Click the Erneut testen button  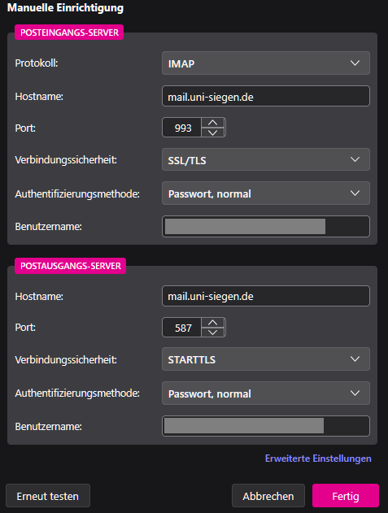click(x=48, y=496)
